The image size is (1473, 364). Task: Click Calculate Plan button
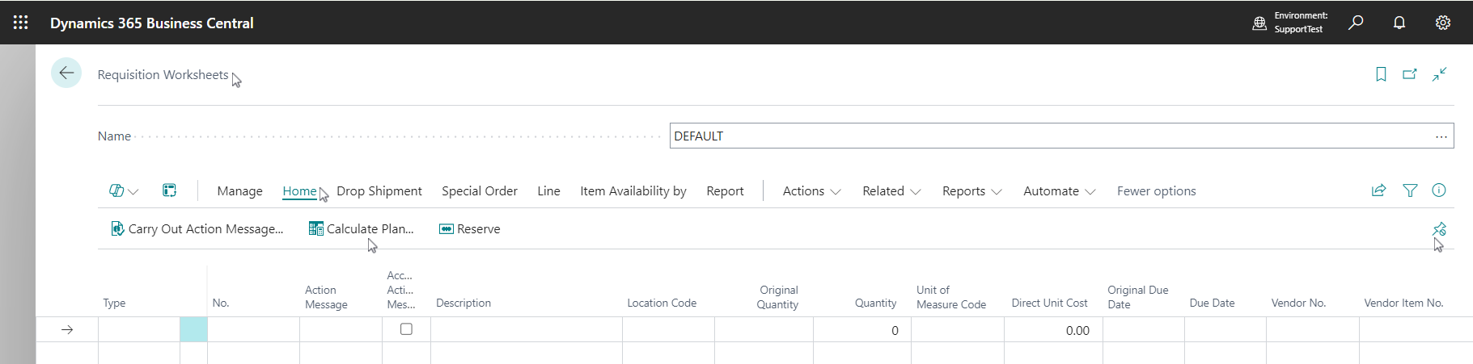pos(361,229)
